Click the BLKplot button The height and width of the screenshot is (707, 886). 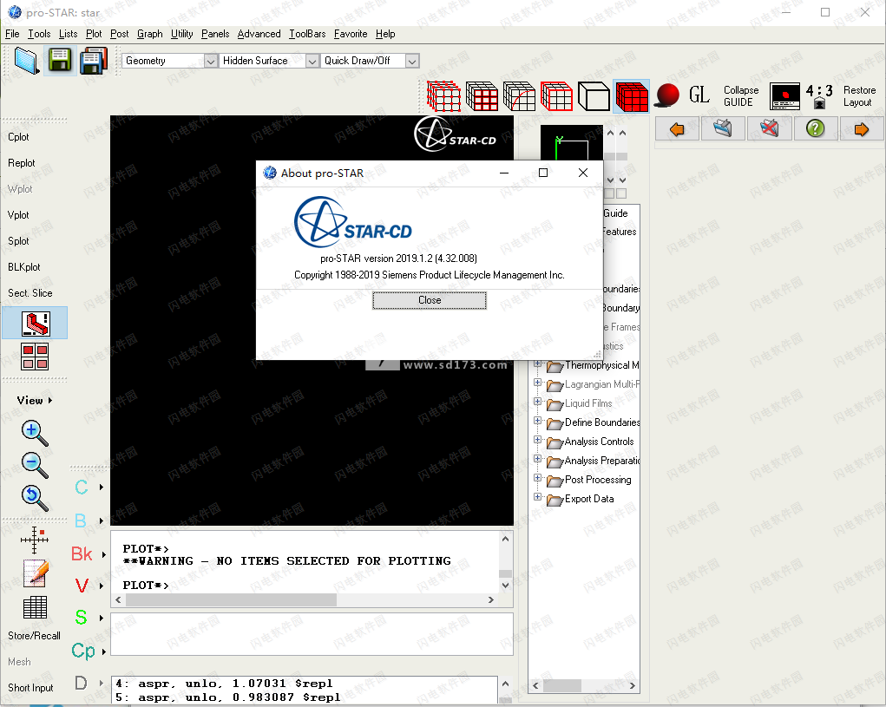point(24,267)
